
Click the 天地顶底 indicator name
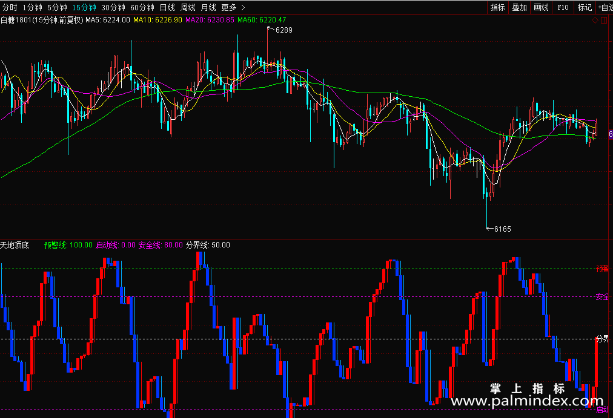pyautogui.click(x=15, y=245)
